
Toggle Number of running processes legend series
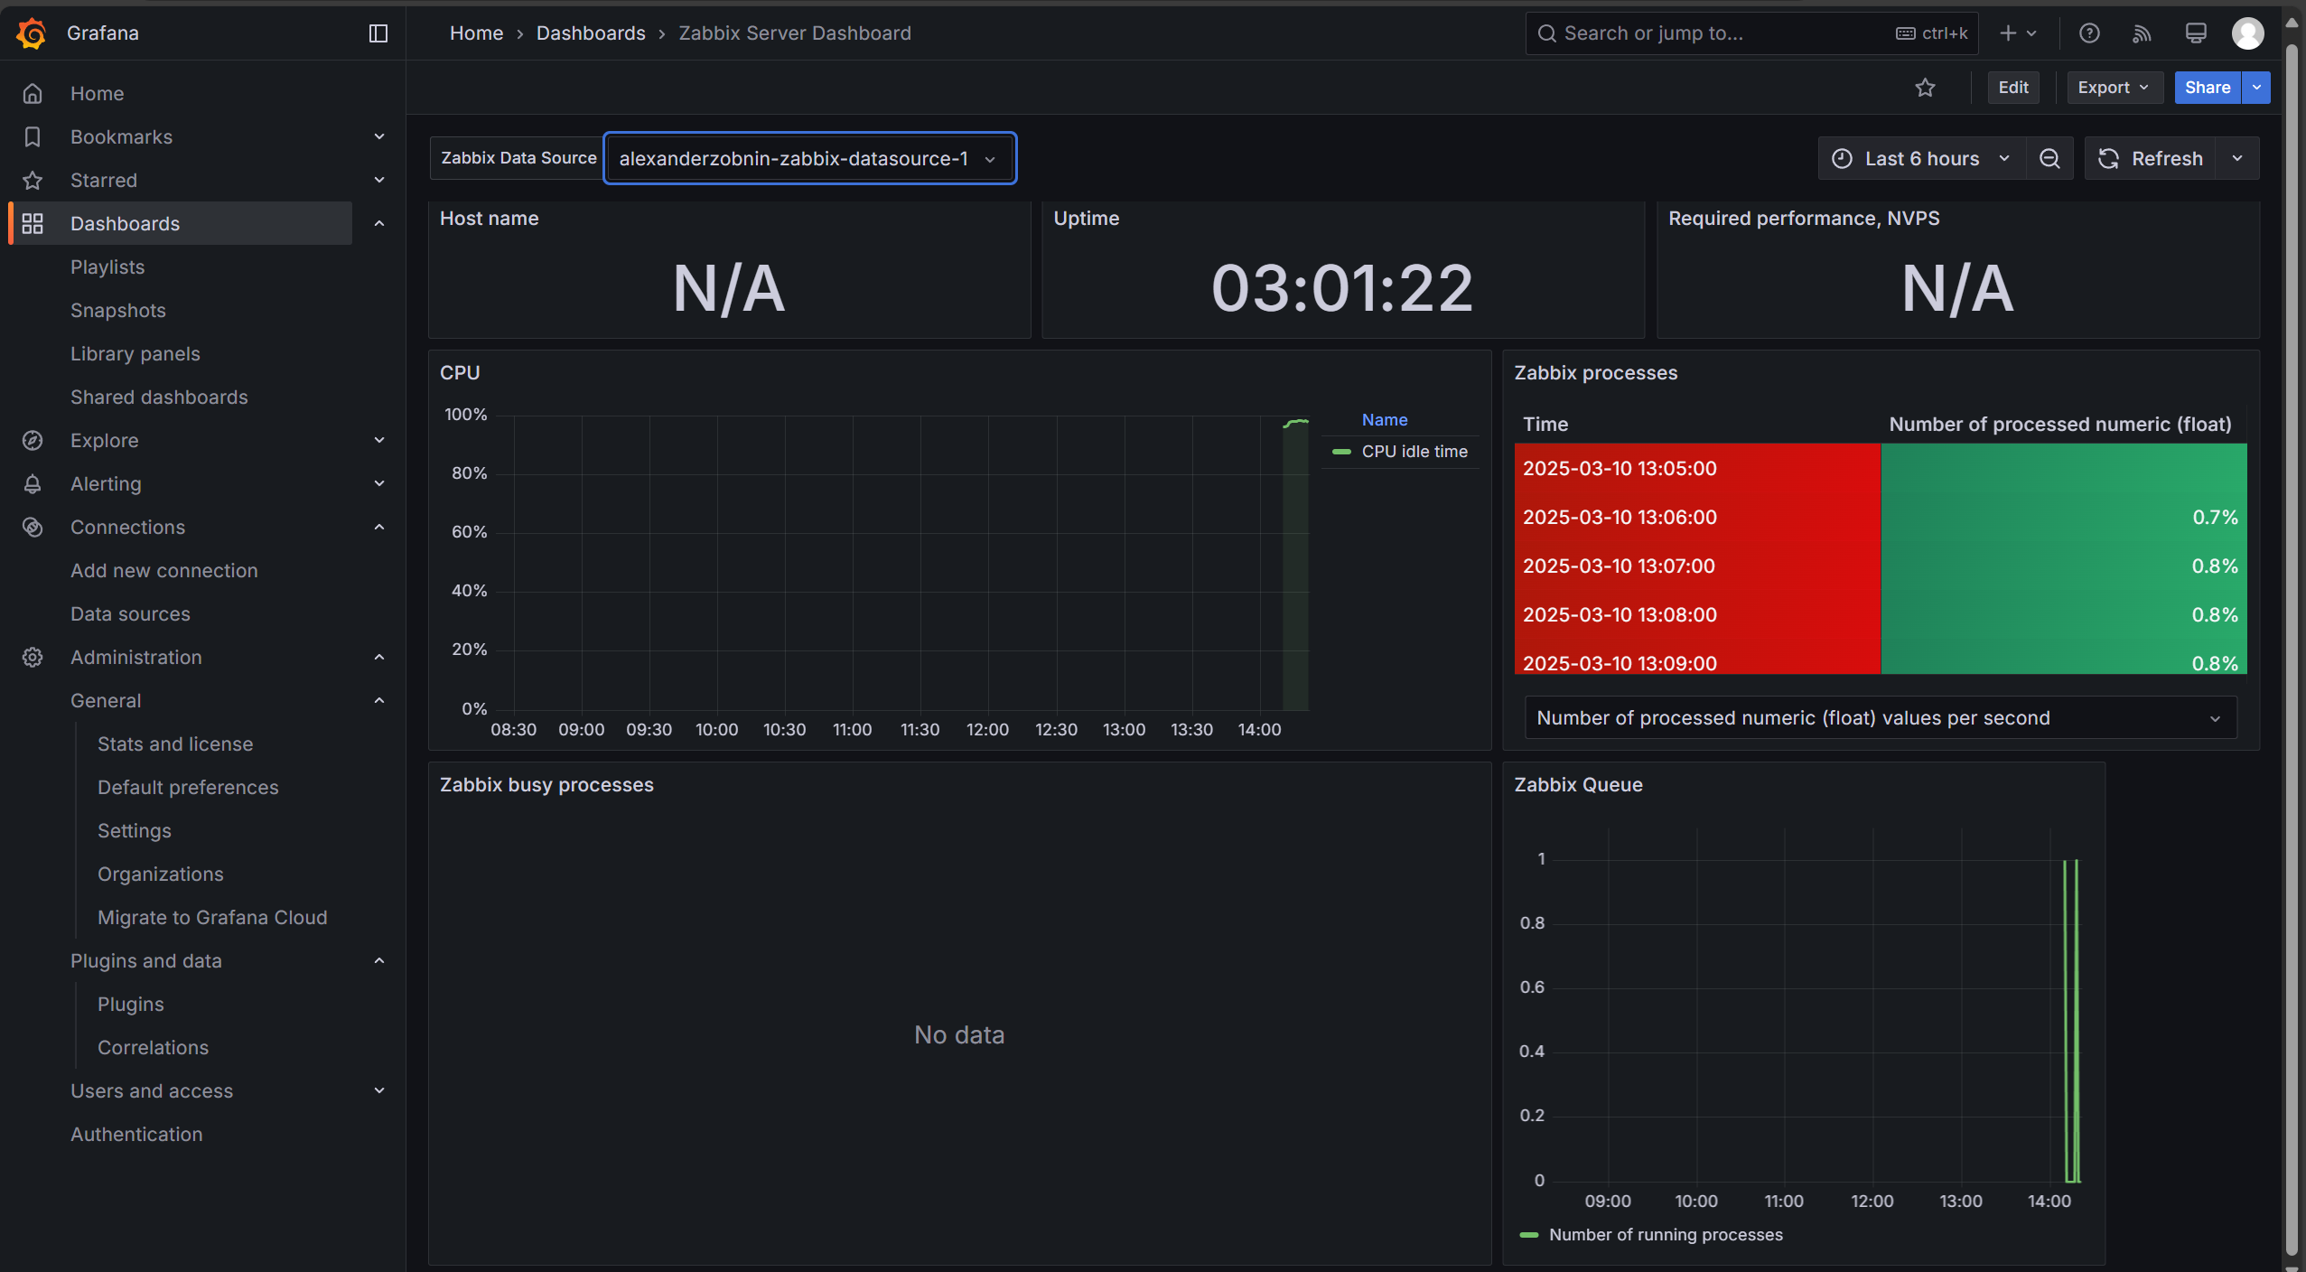pyautogui.click(x=1666, y=1235)
